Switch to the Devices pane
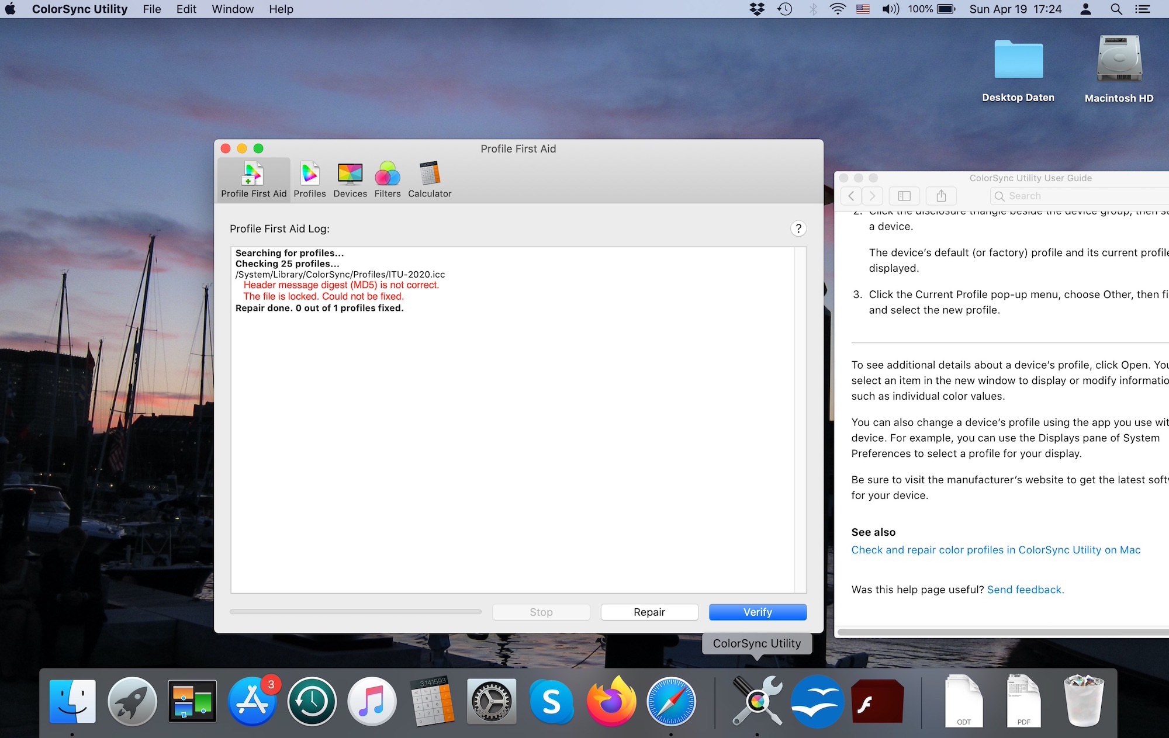1169x738 pixels. pyautogui.click(x=350, y=179)
